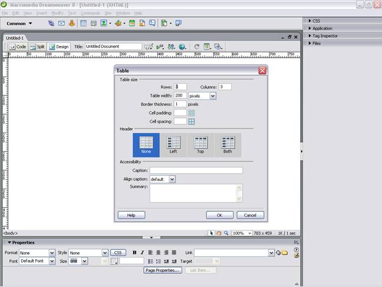
Task: Open the table width units dropdown
Action: pyautogui.click(x=213, y=96)
